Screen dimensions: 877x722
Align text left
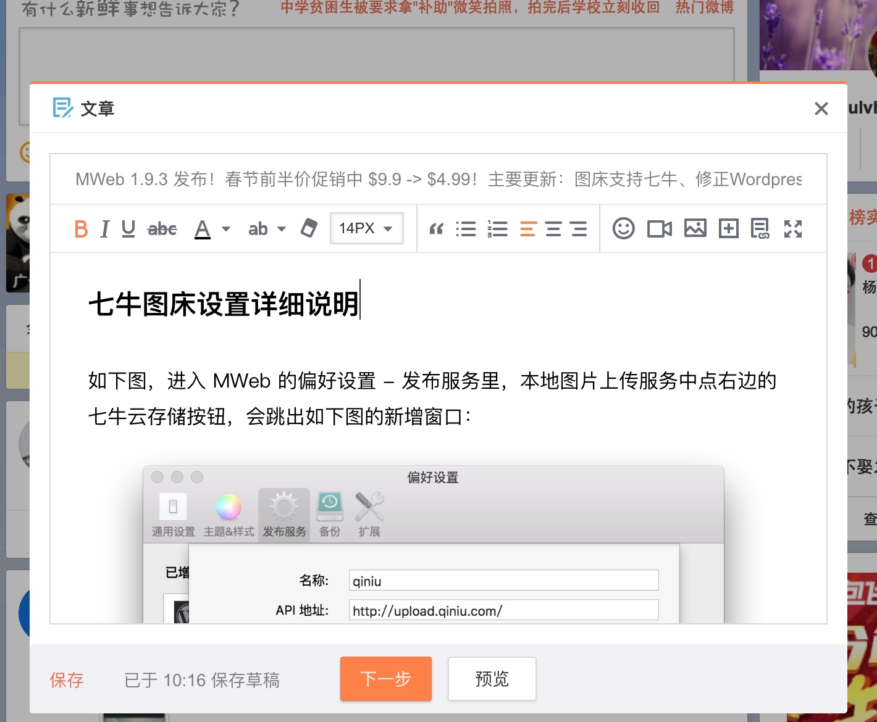point(528,229)
